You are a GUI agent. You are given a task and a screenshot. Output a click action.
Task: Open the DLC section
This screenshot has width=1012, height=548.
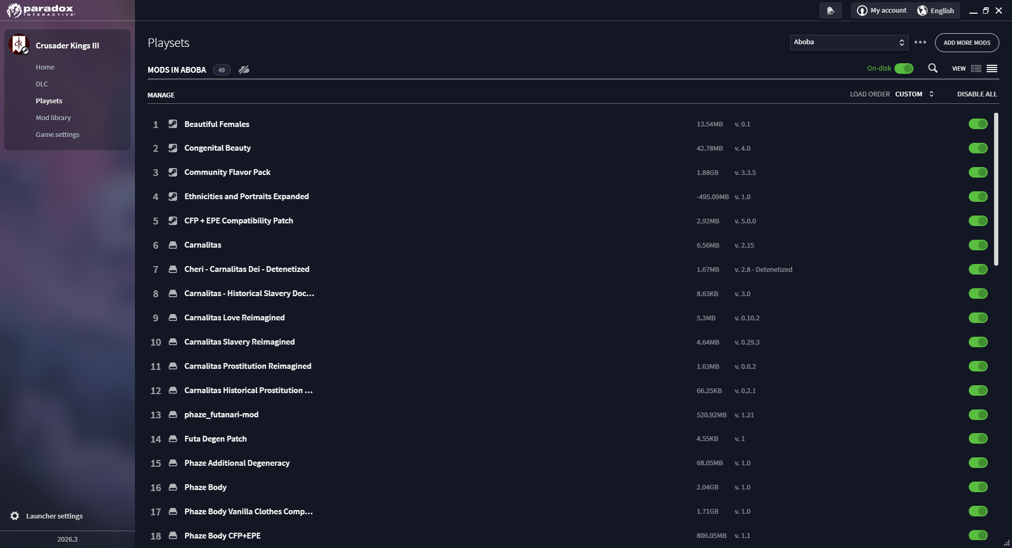42,84
